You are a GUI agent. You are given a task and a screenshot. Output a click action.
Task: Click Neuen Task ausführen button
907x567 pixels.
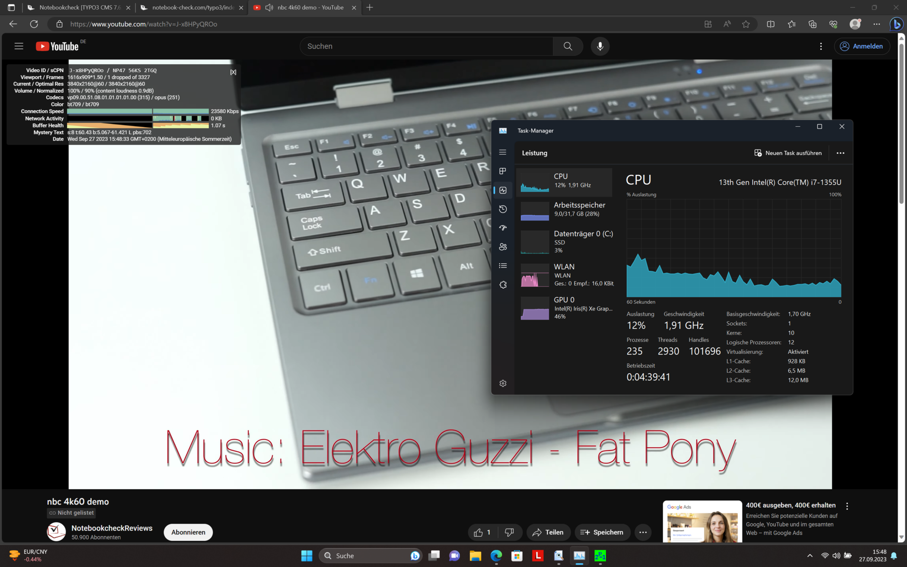(788, 153)
